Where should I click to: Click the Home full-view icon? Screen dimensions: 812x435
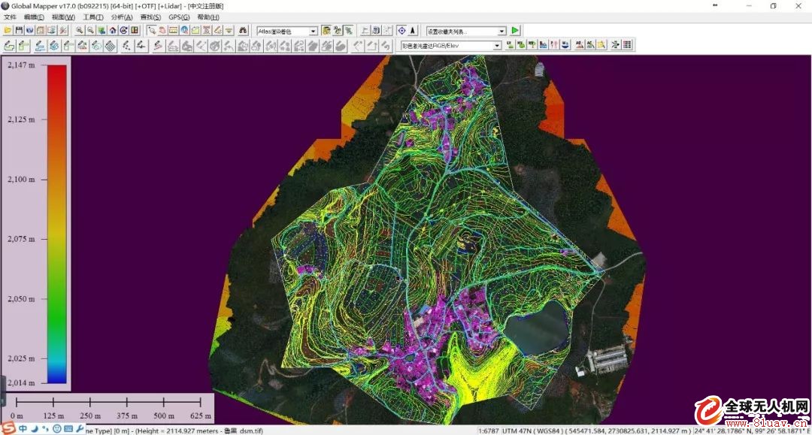[x=112, y=31]
